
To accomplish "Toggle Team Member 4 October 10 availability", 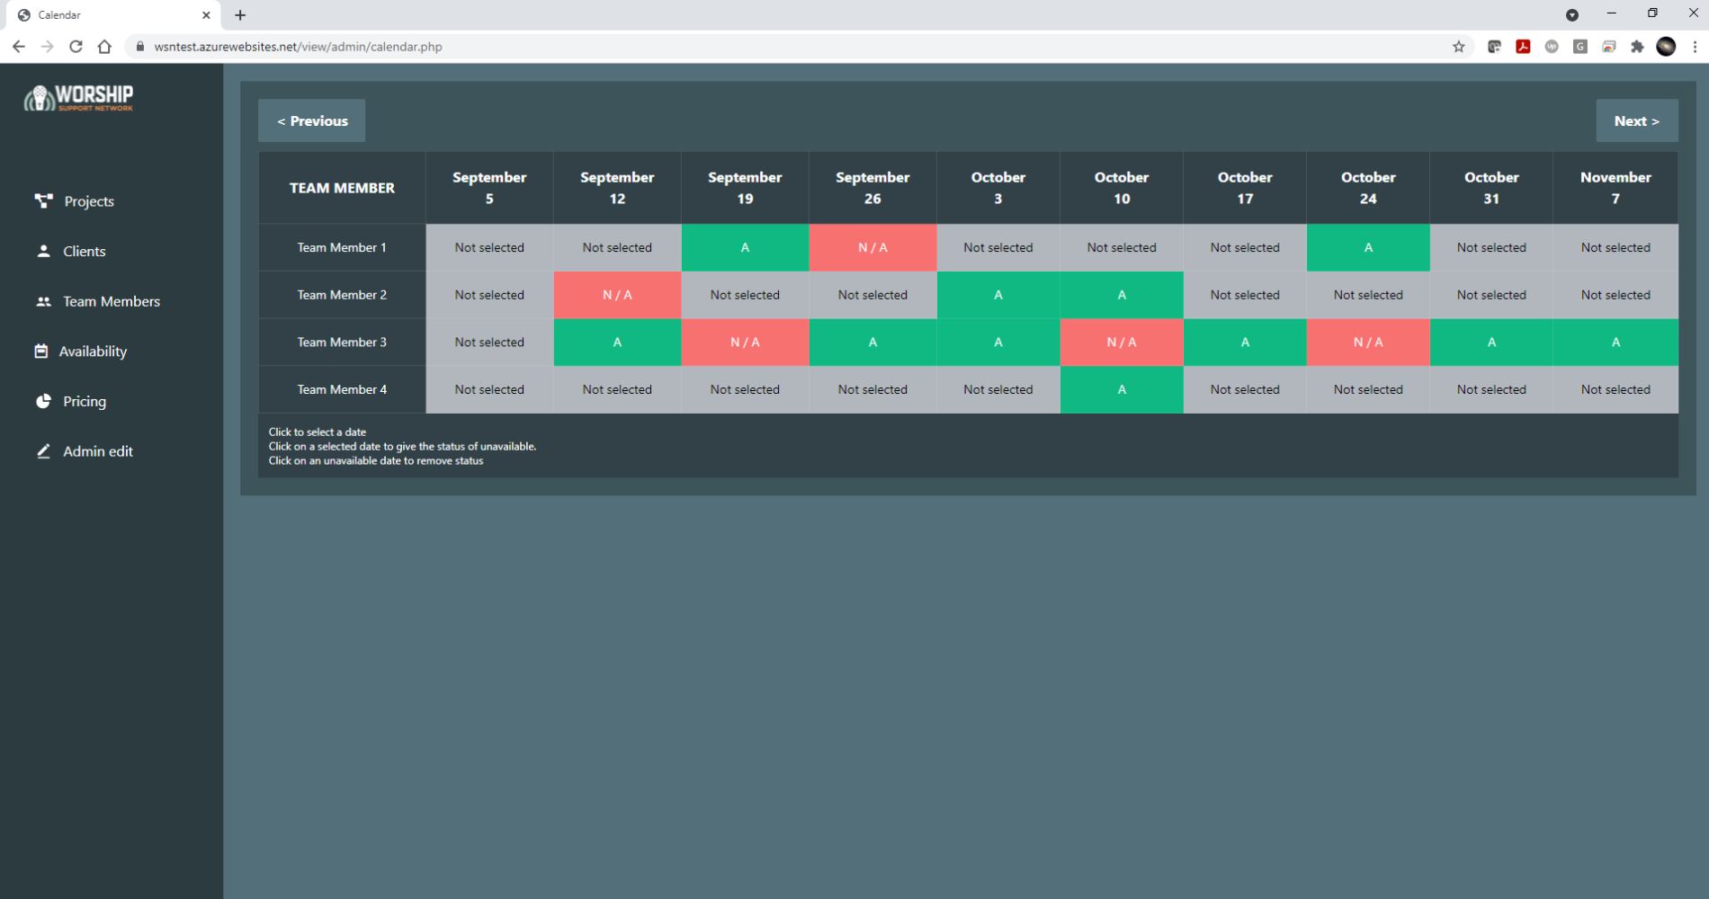I will click(1122, 390).
